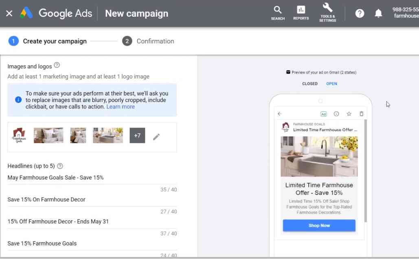Open the Help menu
The width and height of the screenshot is (419, 259).
point(360,13)
